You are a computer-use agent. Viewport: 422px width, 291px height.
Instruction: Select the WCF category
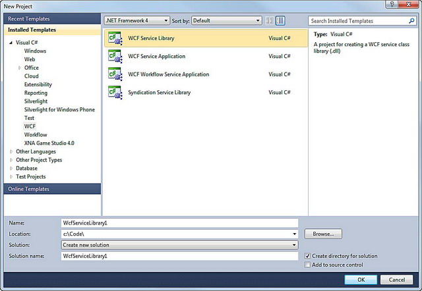click(x=30, y=126)
